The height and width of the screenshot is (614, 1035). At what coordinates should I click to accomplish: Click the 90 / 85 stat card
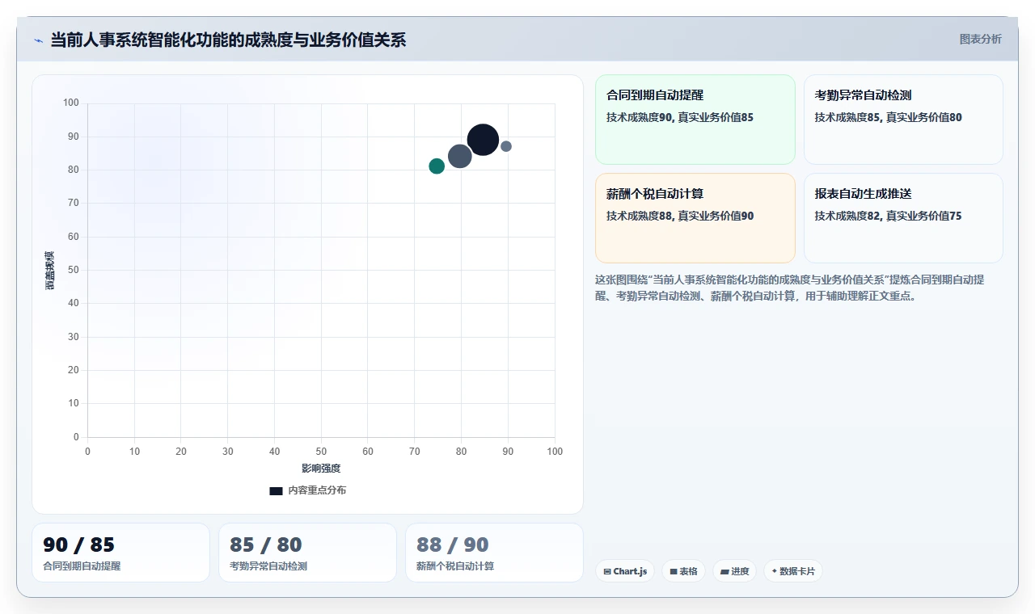[x=120, y=553]
